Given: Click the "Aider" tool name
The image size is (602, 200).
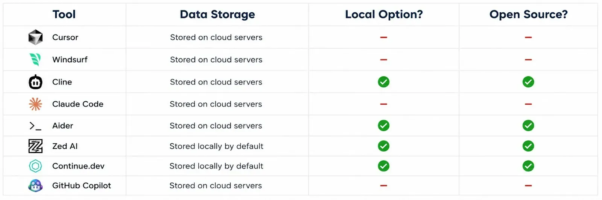Looking at the screenshot, I should tap(62, 126).
